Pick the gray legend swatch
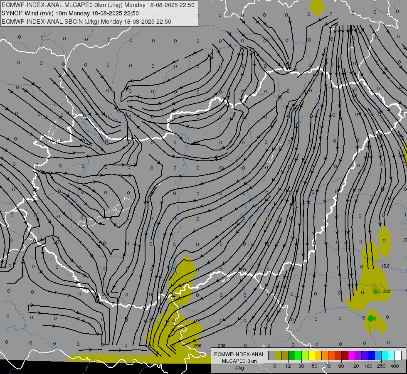The image size is (407, 374). pos(272,355)
